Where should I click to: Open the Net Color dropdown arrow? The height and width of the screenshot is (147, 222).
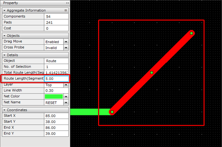(x=66, y=97)
